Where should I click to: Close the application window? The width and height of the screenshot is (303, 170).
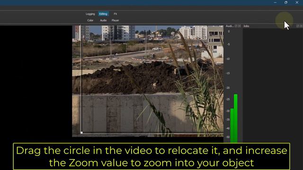pyautogui.click(x=297, y=2)
